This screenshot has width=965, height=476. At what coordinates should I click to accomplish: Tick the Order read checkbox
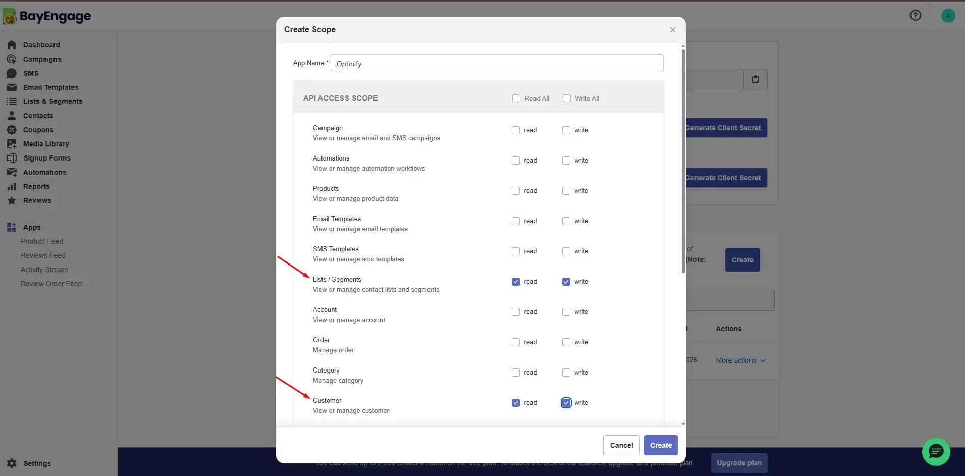click(x=515, y=342)
